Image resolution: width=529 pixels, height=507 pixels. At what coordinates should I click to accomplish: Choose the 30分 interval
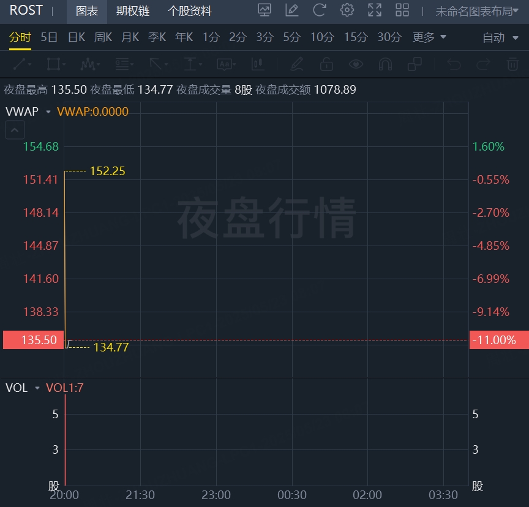(389, 37)
